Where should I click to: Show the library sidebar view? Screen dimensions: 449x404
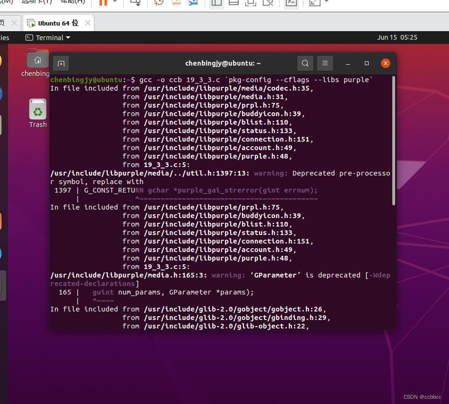216,3
